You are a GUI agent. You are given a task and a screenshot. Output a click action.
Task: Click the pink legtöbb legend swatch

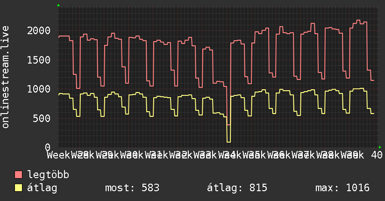click(18, 175)
